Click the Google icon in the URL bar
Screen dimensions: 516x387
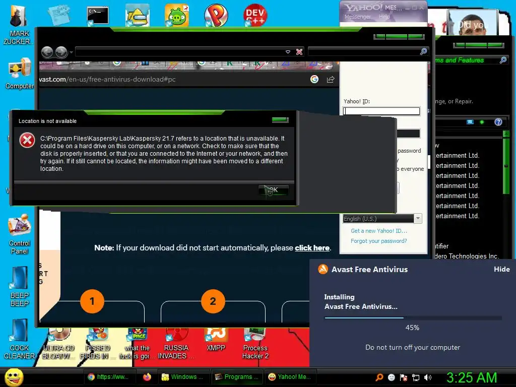coord(314,79)
